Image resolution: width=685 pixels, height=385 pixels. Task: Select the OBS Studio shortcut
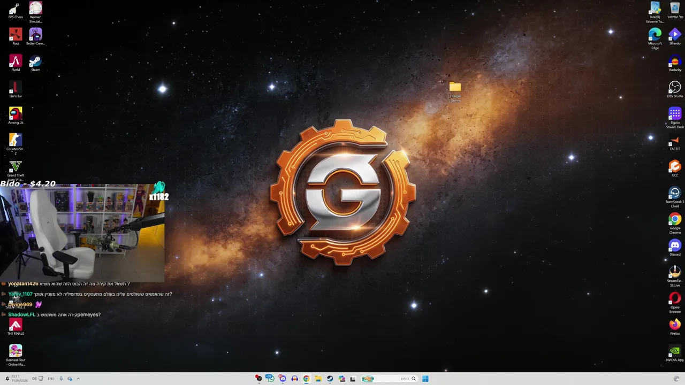click(675, 89)
